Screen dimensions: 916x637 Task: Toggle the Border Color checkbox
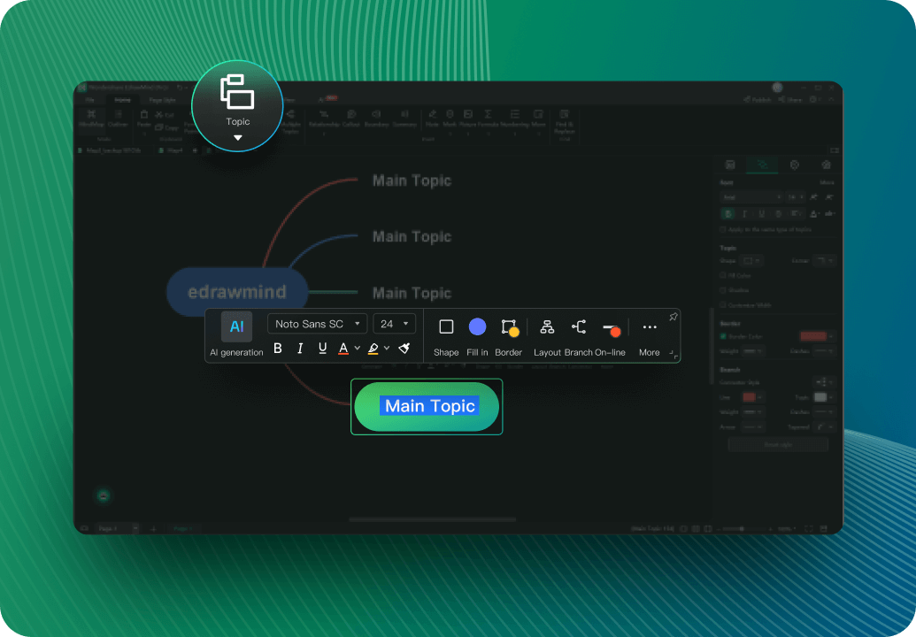point(723,336)
